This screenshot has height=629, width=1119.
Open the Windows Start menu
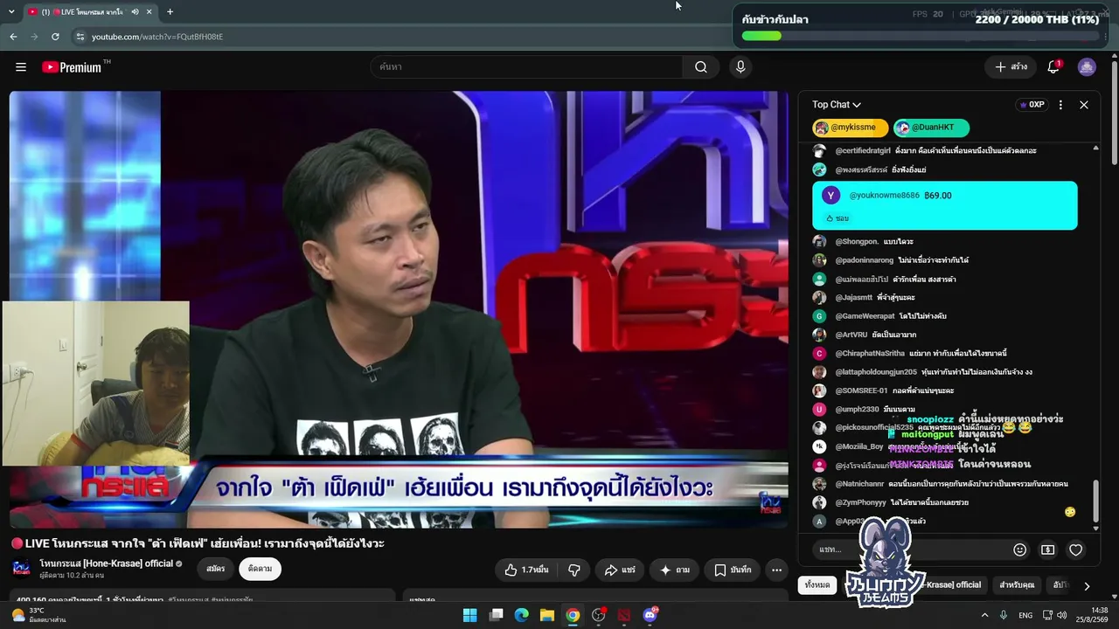469,615
